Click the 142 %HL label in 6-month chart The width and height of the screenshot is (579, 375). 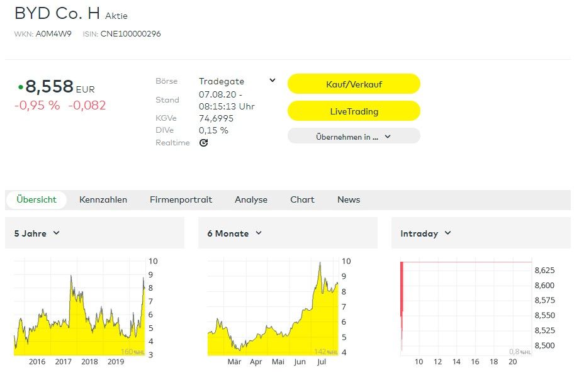(x=325, y=352)
